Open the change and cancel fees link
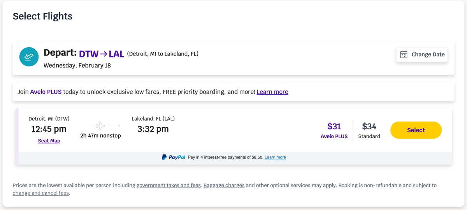This screenshot has height=210, width=467. click(41, 193)
